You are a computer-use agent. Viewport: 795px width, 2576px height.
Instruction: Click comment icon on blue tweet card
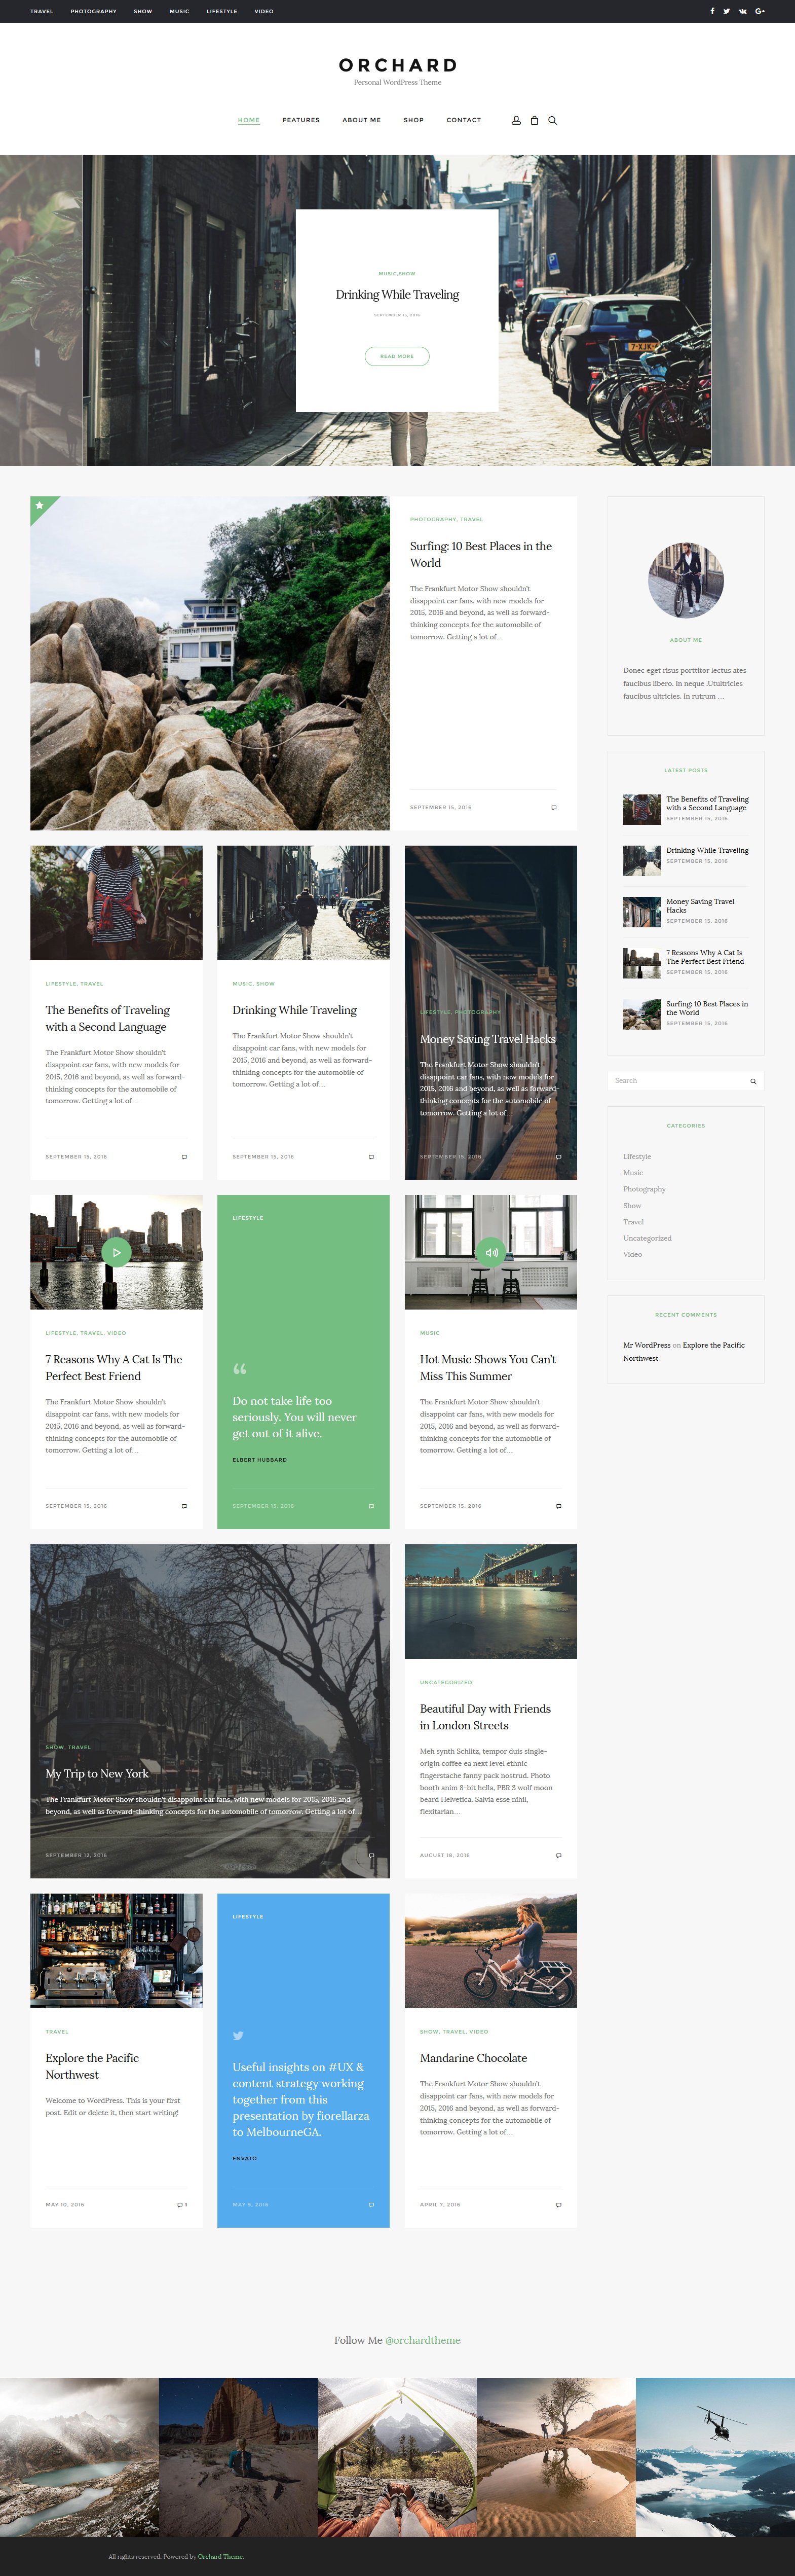[371, 2204]
